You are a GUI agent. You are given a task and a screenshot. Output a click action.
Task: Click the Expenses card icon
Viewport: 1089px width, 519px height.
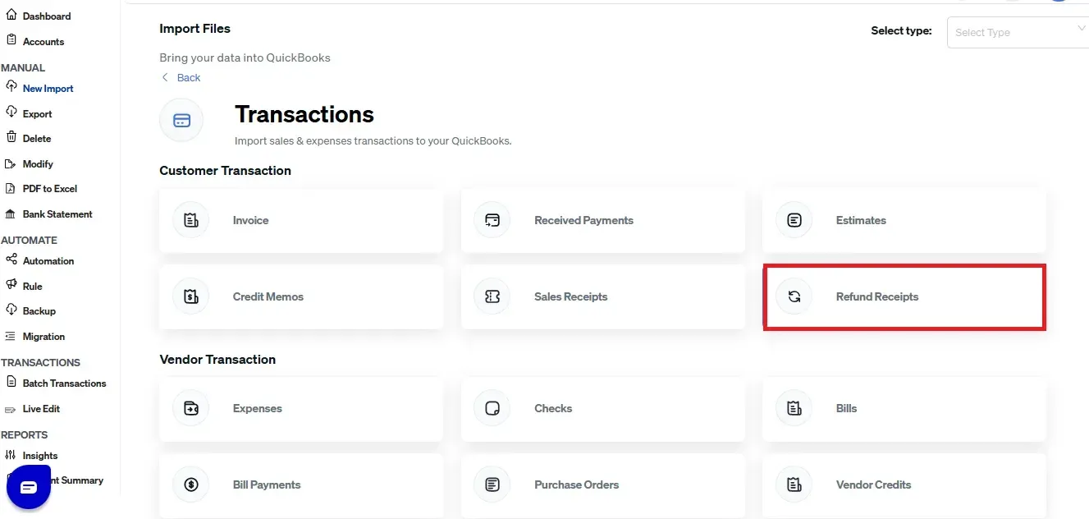[x=191, y=408]
